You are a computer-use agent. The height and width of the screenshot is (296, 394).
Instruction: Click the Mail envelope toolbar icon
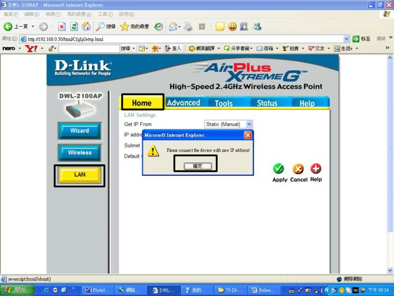point(173,27)
